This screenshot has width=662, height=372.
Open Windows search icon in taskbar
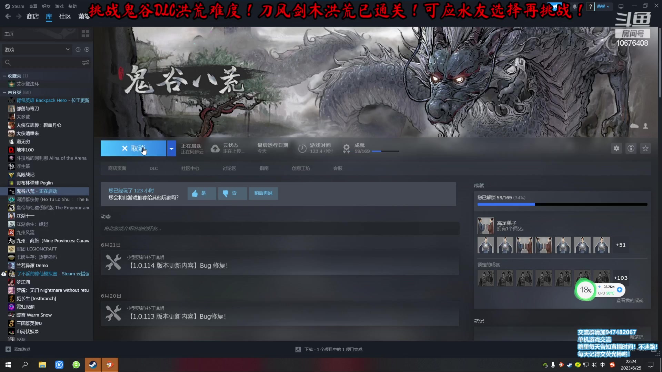tap(25, 365)
